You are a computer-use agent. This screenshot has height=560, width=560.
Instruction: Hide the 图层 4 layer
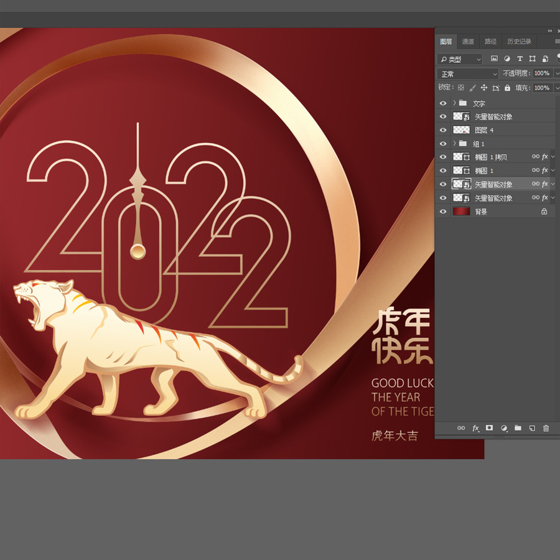(443, 130)
